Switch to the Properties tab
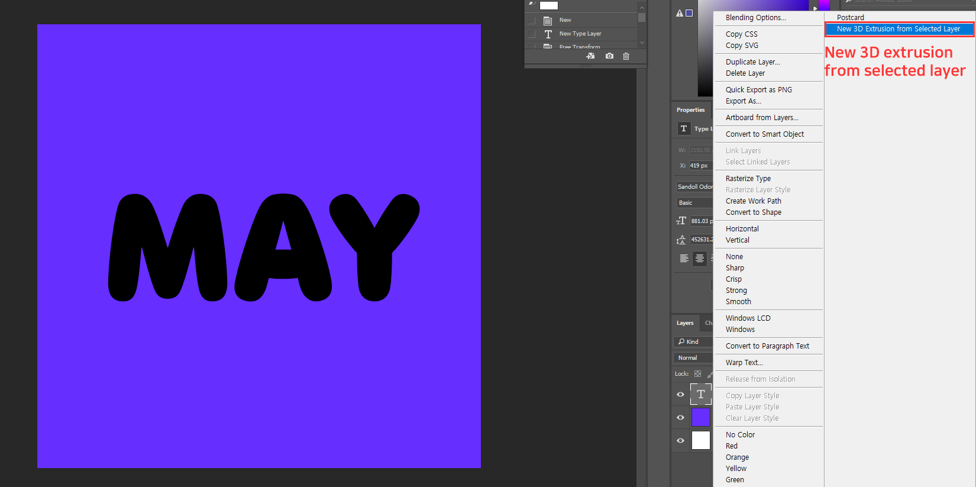Image resolution: width=976 pixels, height=487 pixels. click(691, 110)
